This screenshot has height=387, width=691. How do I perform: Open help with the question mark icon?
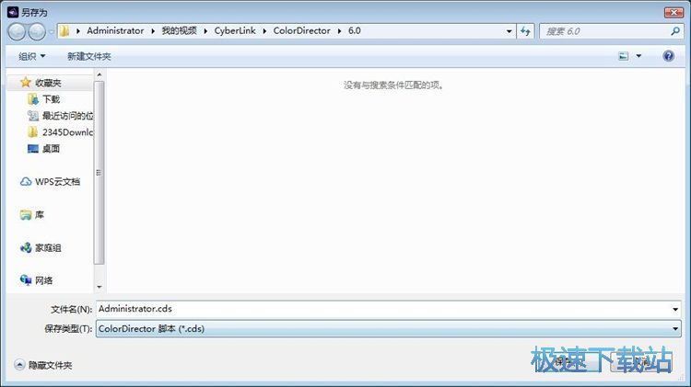(x=668, y=56)
